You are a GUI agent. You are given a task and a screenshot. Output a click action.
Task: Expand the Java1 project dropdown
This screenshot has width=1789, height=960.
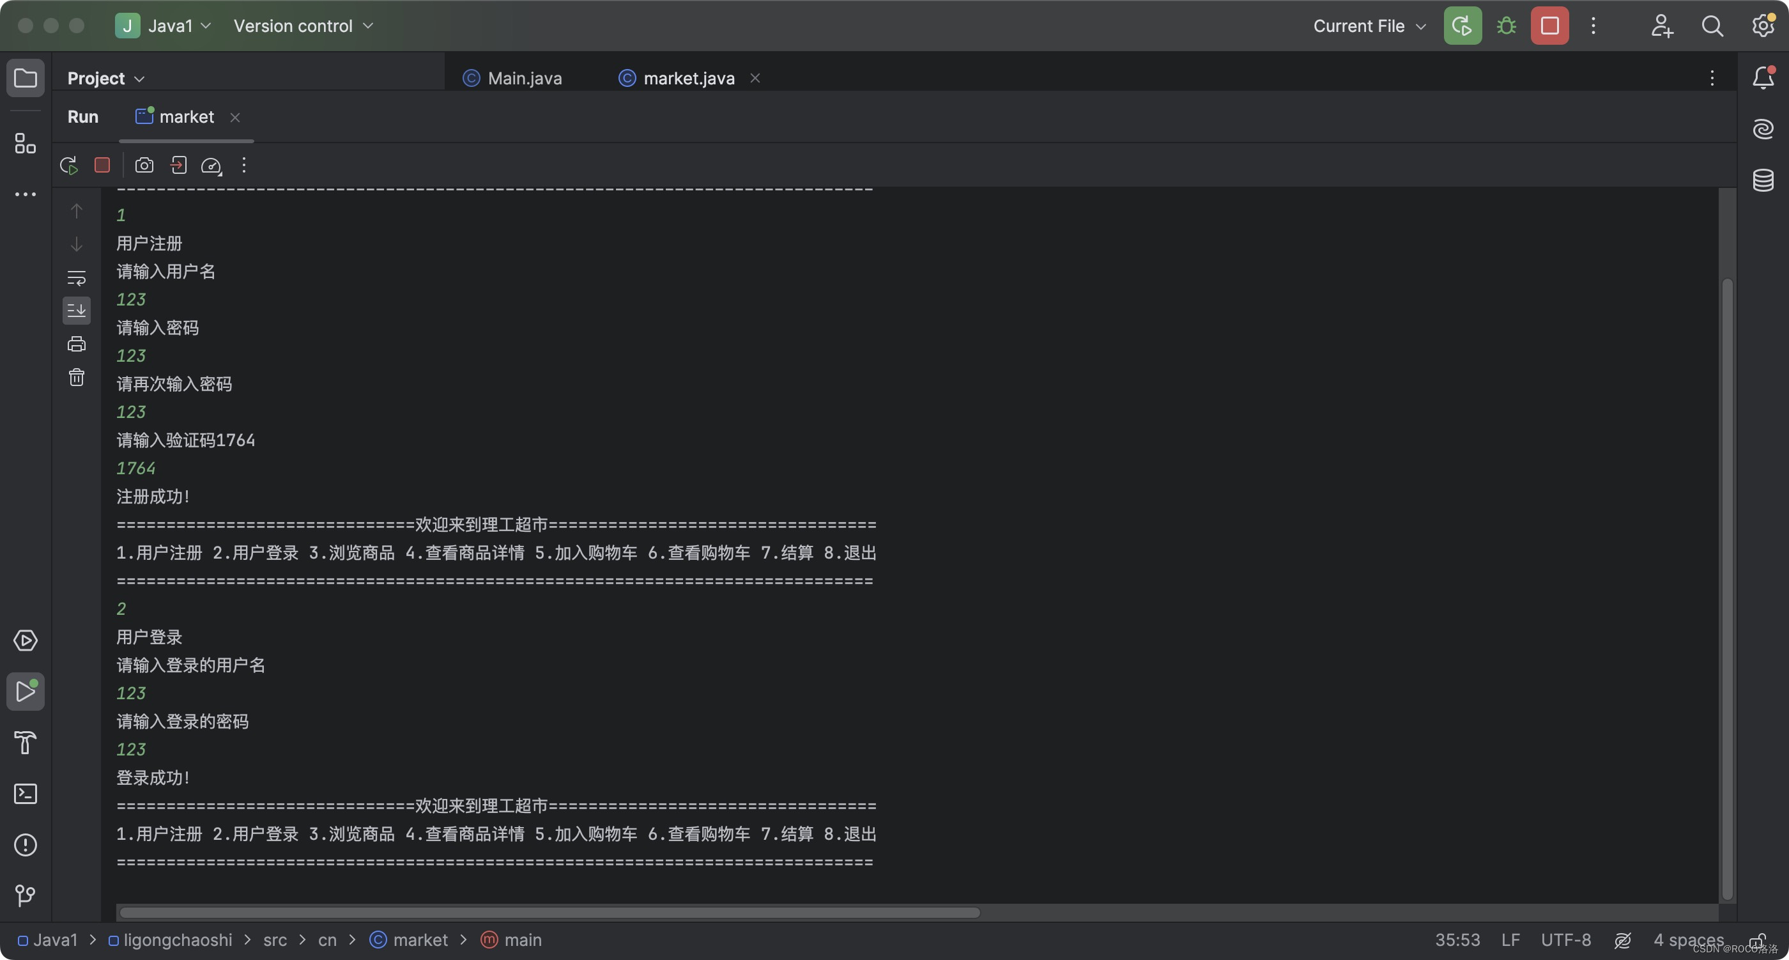point(163,26)
